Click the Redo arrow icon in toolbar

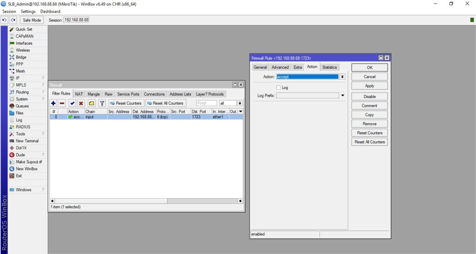tap(13, 20)
